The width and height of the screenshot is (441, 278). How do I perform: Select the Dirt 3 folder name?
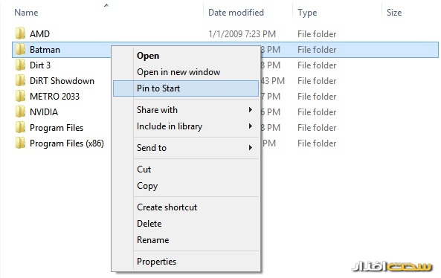(40, 65)
